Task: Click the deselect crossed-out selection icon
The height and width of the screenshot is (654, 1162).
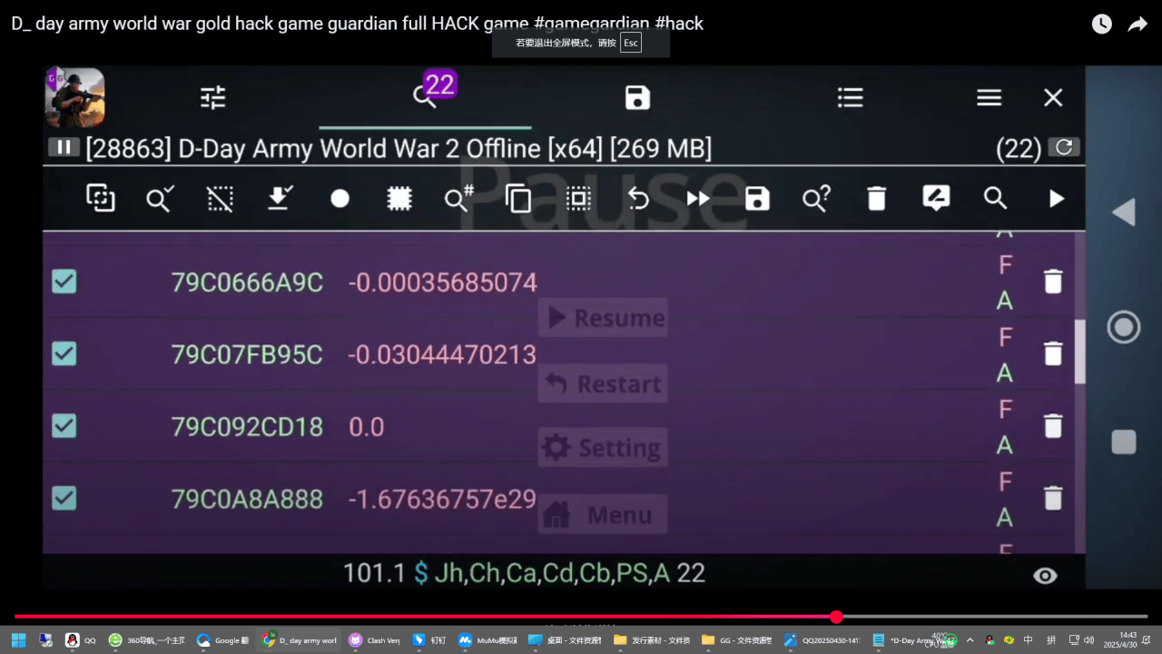Action: coord(220,198)
